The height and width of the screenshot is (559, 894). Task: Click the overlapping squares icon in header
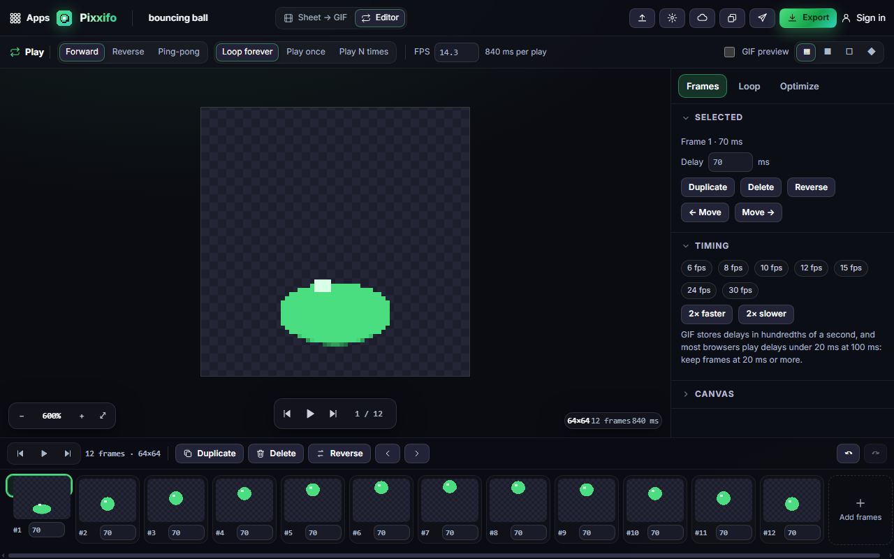pos(732,18)
